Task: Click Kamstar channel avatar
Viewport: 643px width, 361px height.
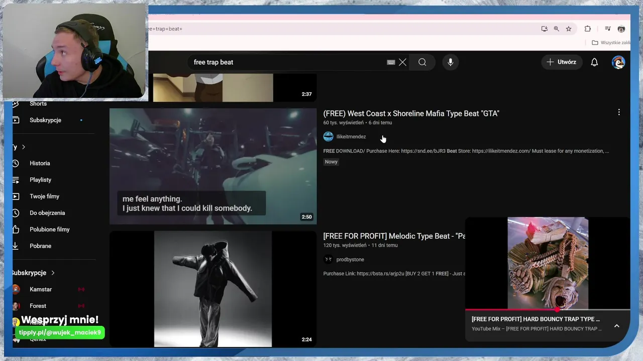Action: pos(16,289)
